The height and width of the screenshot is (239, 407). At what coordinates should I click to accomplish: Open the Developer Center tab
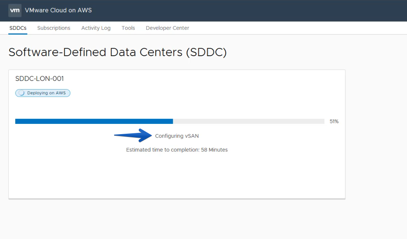(167, 28)
